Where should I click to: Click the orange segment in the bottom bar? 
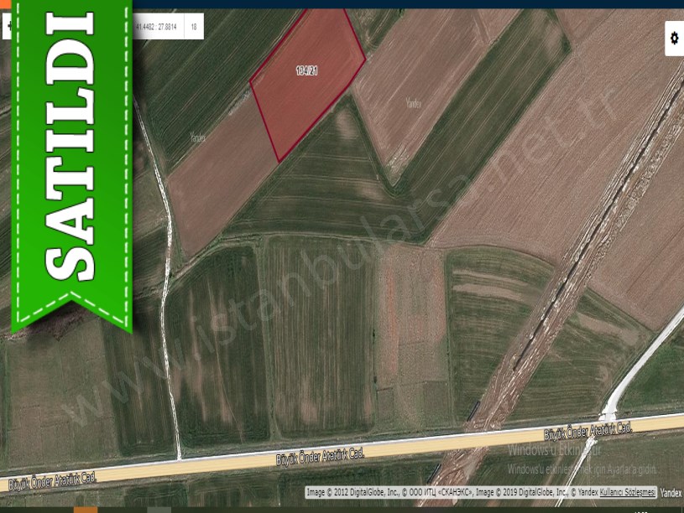[86, 510]
